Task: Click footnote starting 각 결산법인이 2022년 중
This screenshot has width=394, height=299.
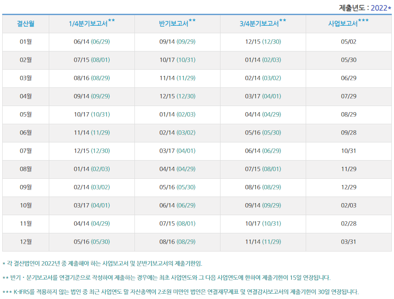Action: click(x=102, y=264)
